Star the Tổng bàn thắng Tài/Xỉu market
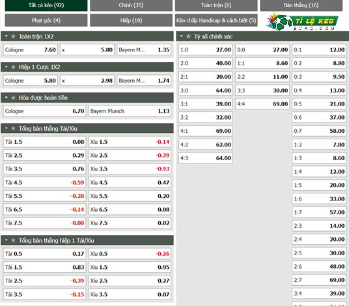The image size is (349, 306). coord(14,128)
